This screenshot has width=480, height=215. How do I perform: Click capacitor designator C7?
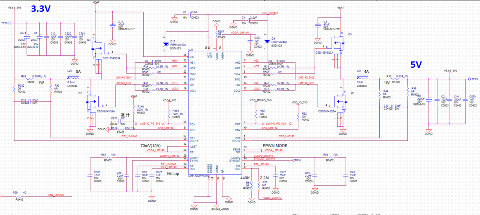tap(184, 12)
